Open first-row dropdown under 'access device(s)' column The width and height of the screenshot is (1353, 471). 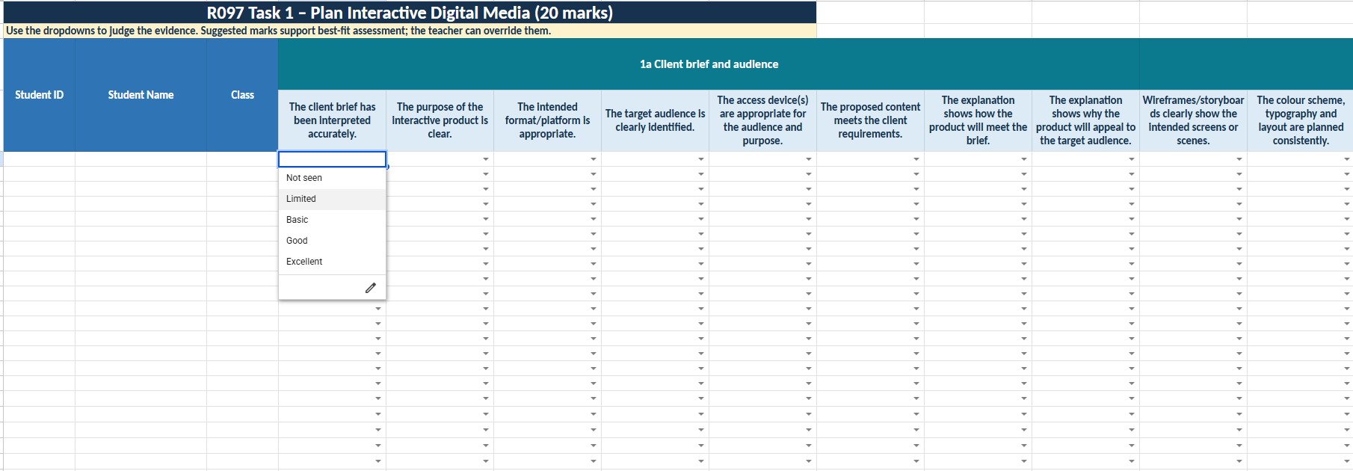[x=809, y=159]
